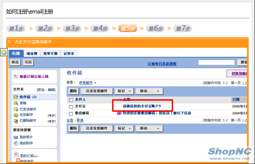Screen dimensions: 255x164
Task: Click the 搜索 button beside search field
Action: [x=242, y=62]
